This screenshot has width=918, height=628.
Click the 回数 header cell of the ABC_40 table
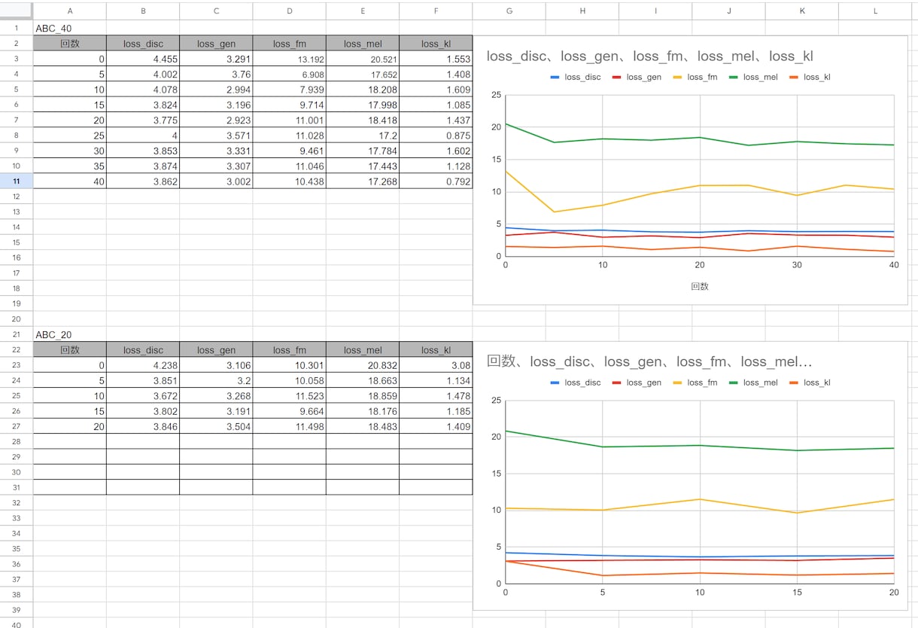click(70, 44)
